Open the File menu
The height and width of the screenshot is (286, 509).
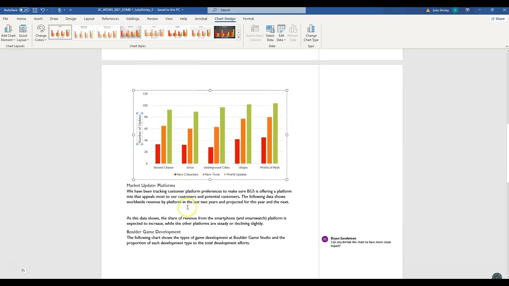coord(6,19)
